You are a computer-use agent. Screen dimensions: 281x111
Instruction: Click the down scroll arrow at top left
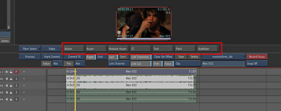9,27
